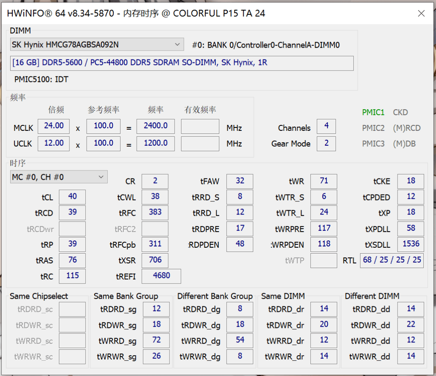Click the tCKE value 18
The image size is (436, 376).
tap(411, 181)
